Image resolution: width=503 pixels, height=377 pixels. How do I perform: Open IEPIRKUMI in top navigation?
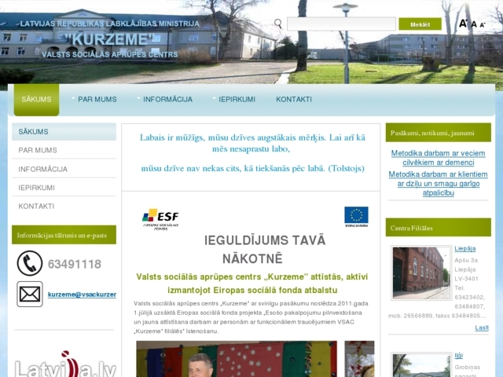click(237, 100)
